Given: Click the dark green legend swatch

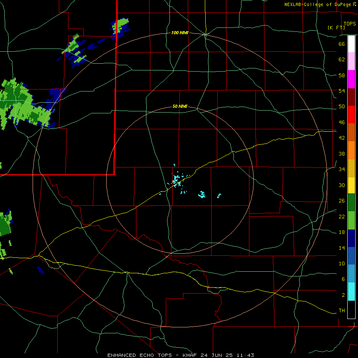Looking at the screenshot, I should tap(351, 202).
